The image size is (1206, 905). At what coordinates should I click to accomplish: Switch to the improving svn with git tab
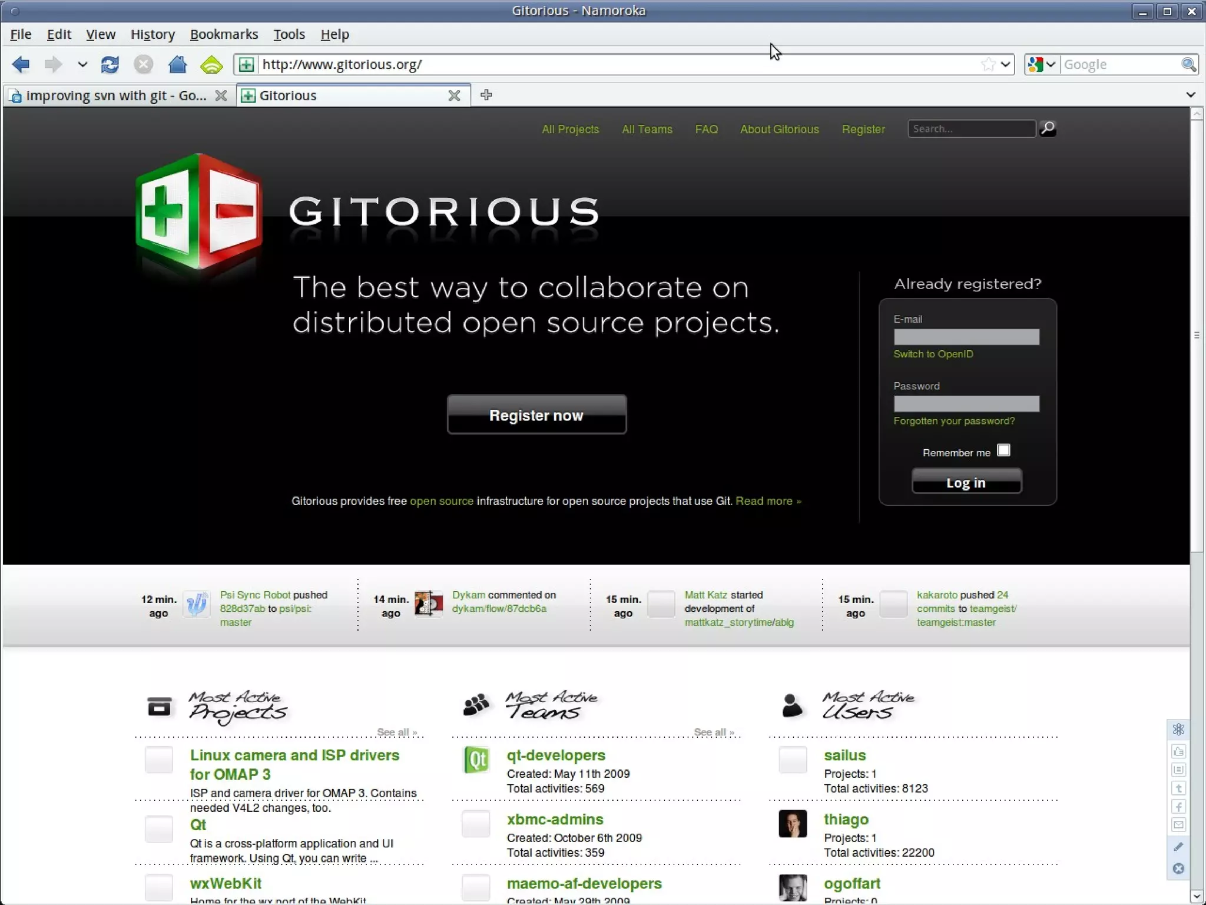115,95
